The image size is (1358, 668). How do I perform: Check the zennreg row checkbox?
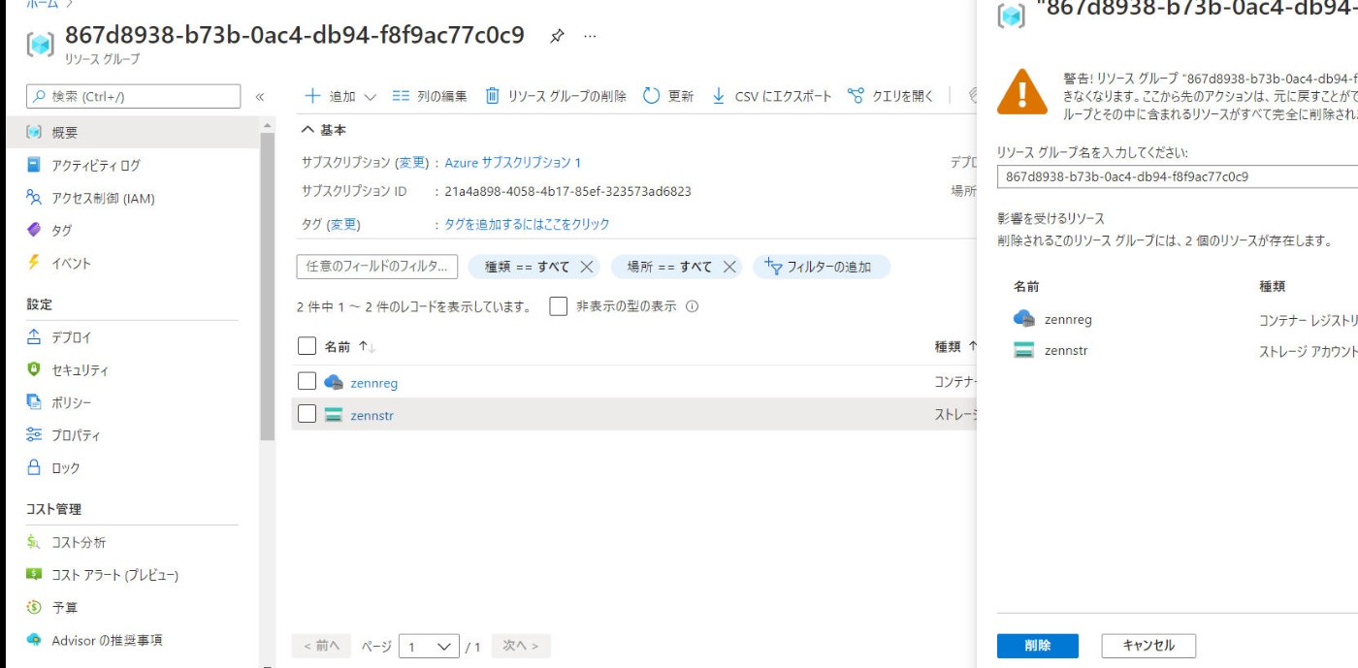pos(307,382)
